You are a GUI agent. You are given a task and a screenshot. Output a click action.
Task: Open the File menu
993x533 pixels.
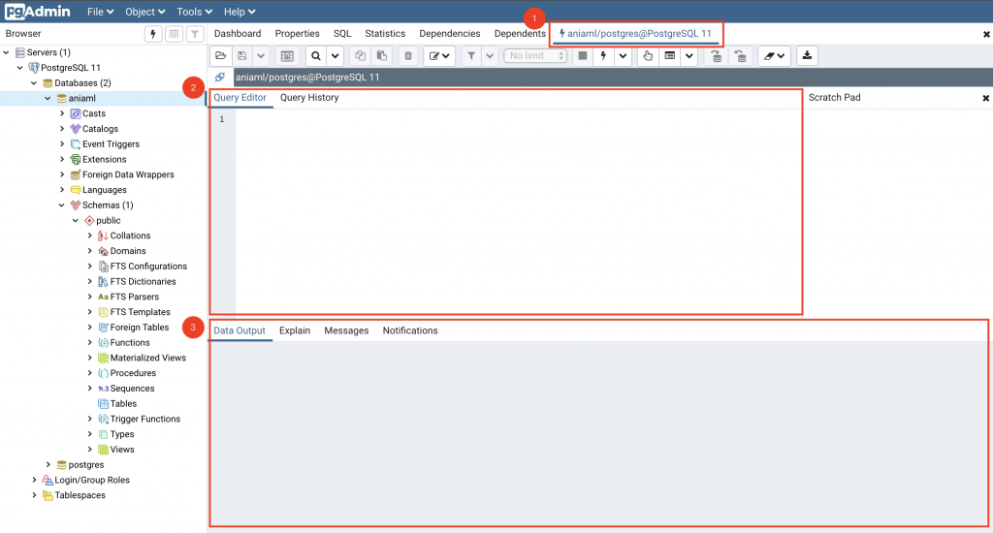click(x=100, y=12)
